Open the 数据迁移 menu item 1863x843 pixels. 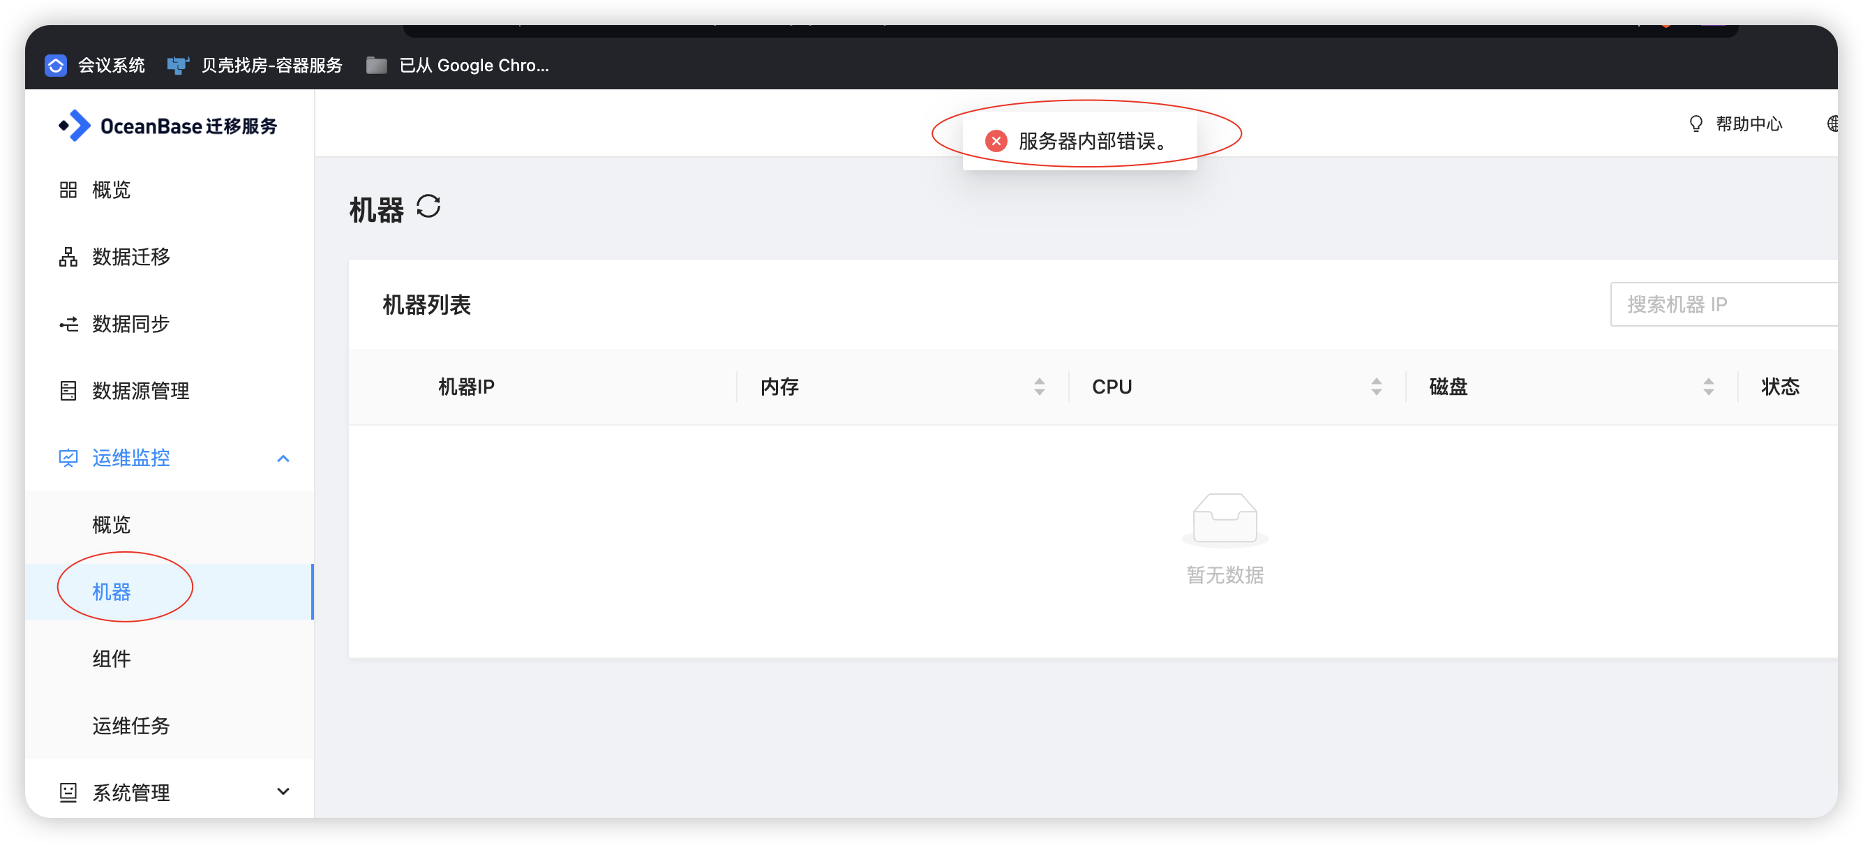[170, 257]
